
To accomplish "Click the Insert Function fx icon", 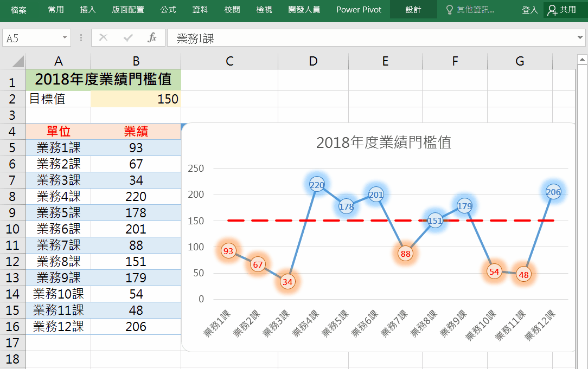I will [x=152, y=38].
